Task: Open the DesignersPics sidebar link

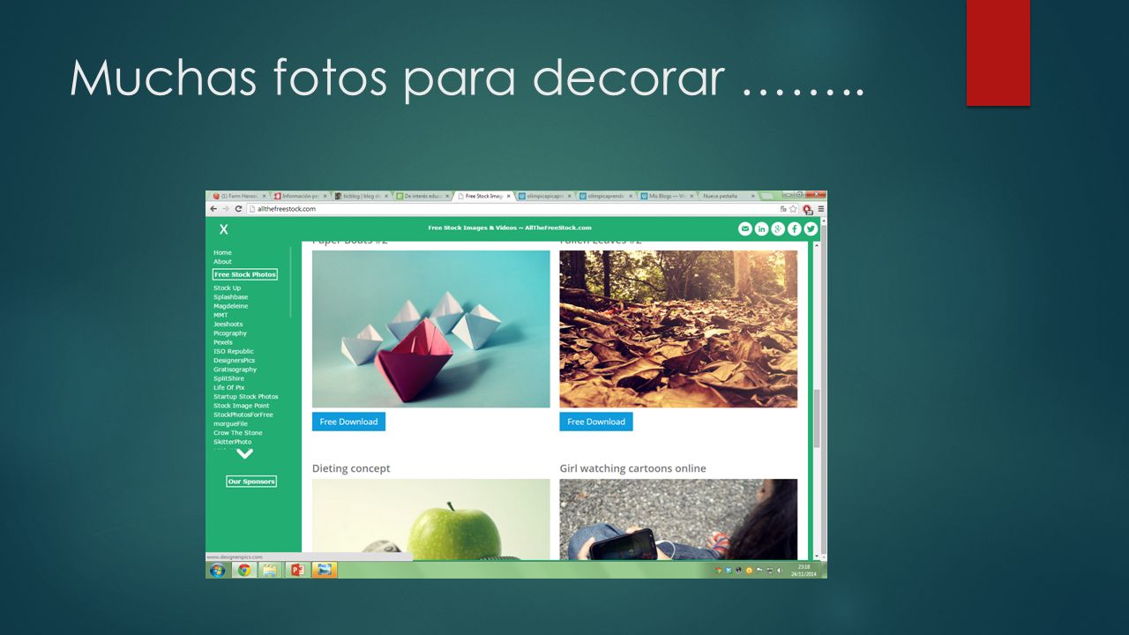Action: 234,361
